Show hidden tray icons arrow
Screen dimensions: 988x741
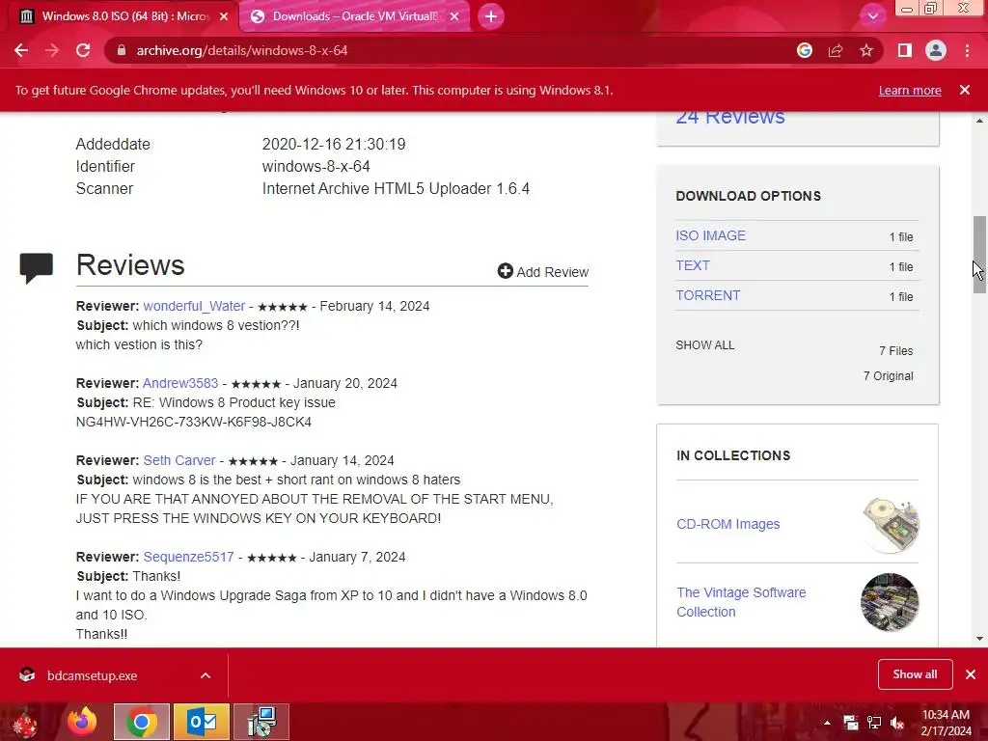point(827,723)
